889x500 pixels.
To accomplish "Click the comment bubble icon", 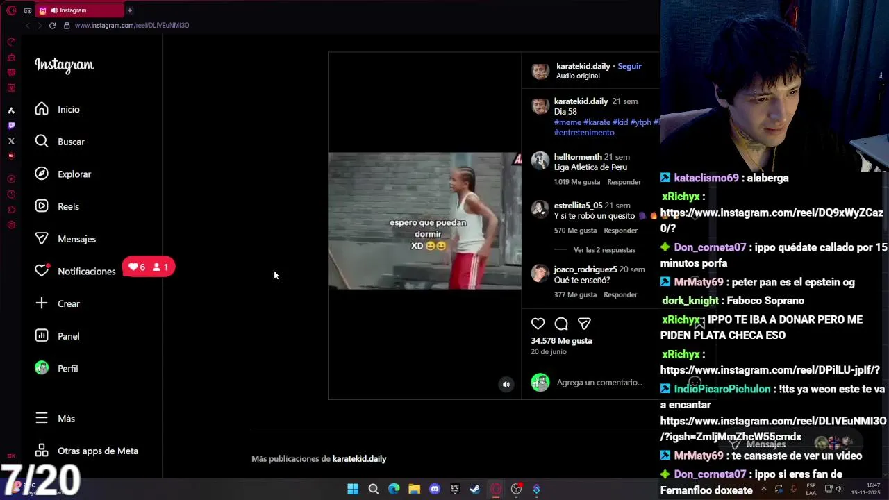I will point(561,324).
